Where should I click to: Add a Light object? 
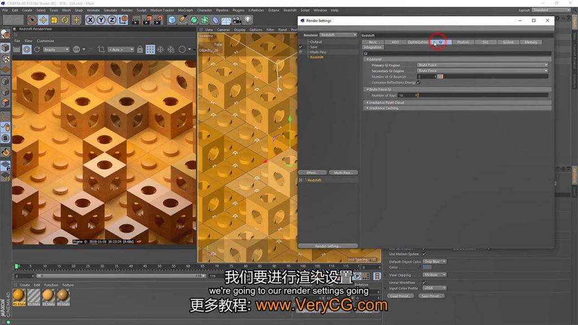[248, 20]
